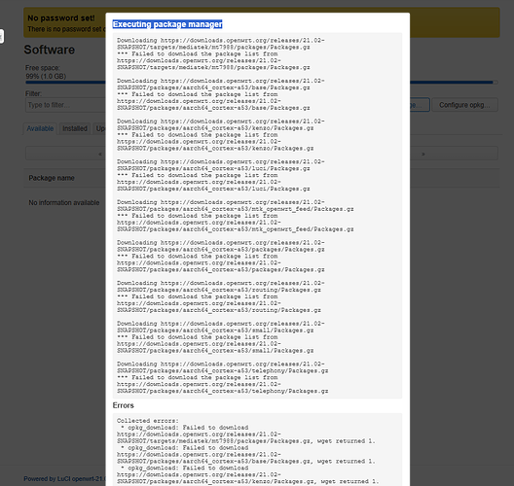Screen dimensions: 514x486
Task: Open the 'Powered by LuCI' footer link
Action: [x=64, y=479]
